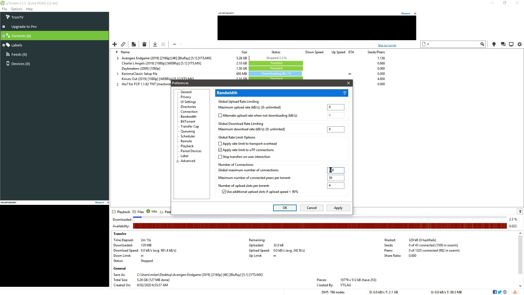Click the chat bubbles icon in toolbar

503,44
